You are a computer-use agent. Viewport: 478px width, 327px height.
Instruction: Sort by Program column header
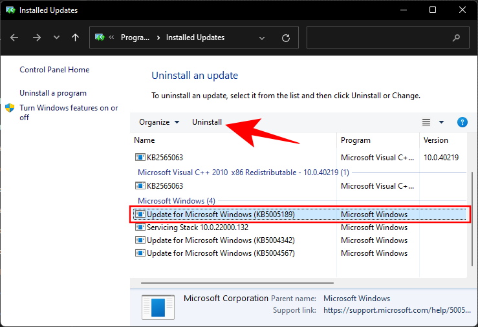click(x=356, y=140)
